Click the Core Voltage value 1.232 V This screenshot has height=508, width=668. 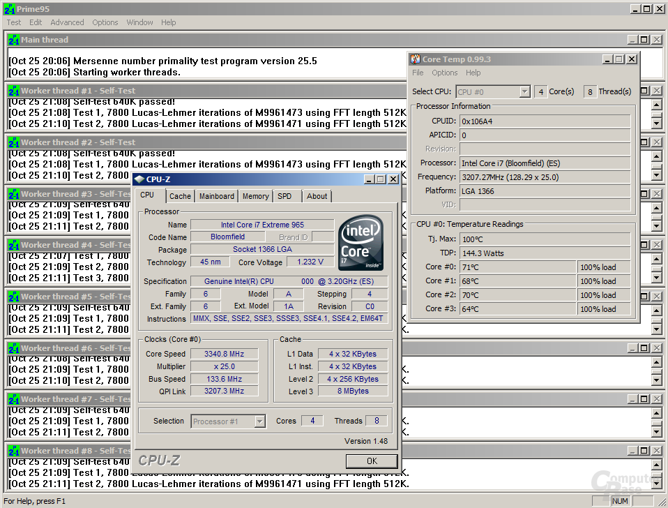[310, 262]
